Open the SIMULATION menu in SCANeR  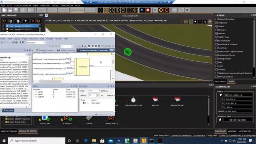click(67, 6)
